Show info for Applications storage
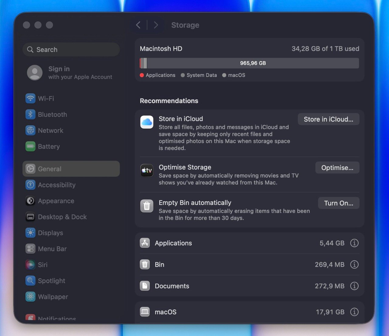 click(354, 243)
